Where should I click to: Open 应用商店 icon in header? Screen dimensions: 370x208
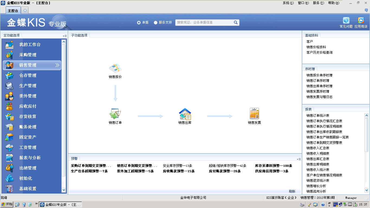click(361, 21)
